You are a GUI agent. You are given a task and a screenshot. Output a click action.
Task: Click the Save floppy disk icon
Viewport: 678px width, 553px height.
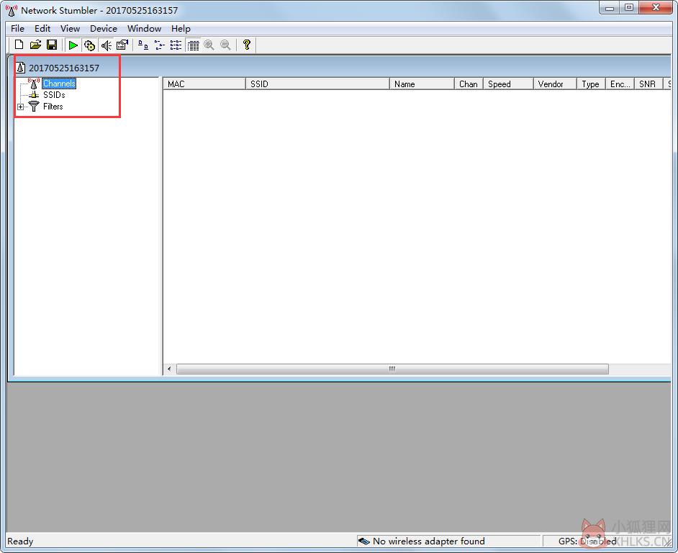(x=52, y=45)
